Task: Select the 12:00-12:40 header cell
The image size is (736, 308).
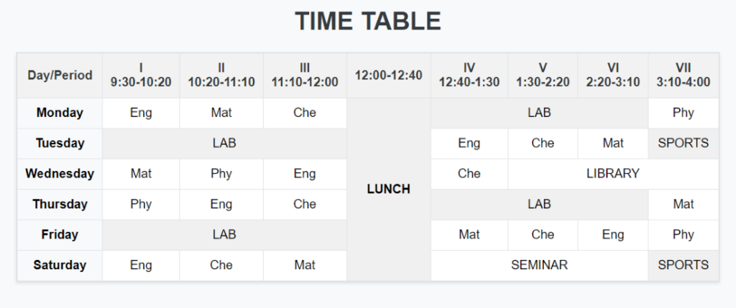Action: point(389,75)
